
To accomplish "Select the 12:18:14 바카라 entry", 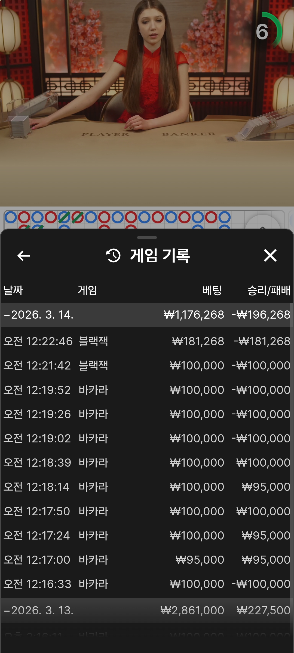I will click(x=147, y=487).
